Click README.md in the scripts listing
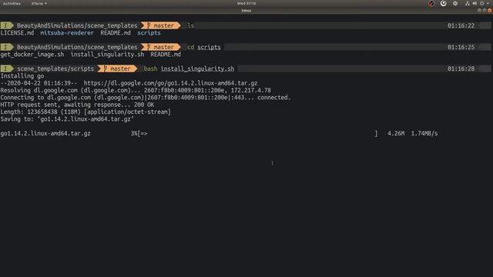 [166, 55]
